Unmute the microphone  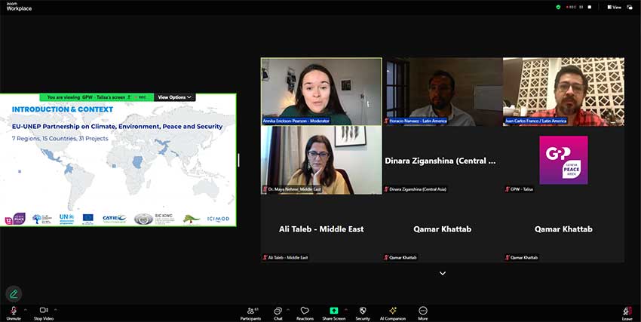[x=13, y=311]
